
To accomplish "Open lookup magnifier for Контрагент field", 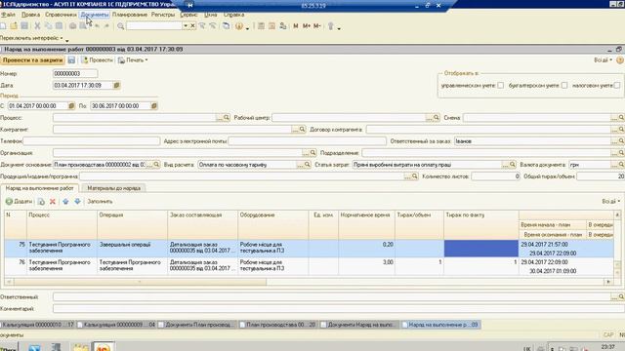I will [302, 130].
